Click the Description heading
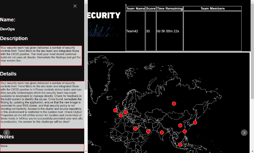254x153 pixels. pos(14,38)
